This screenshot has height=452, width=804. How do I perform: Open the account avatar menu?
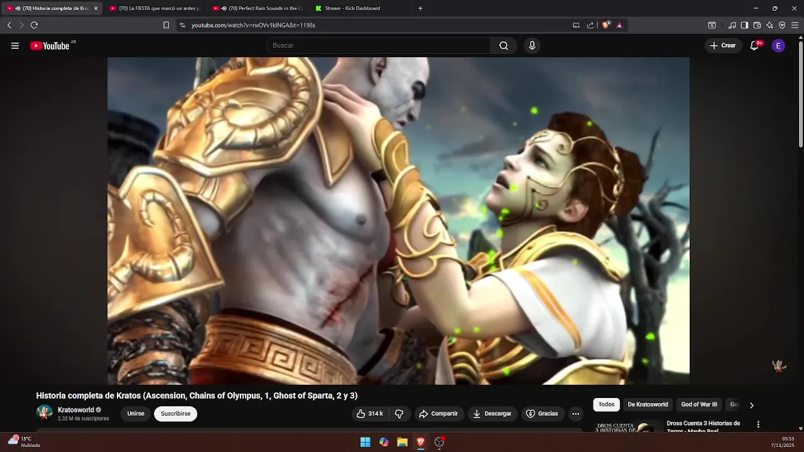pyautogui.click(x=778, y=45)
